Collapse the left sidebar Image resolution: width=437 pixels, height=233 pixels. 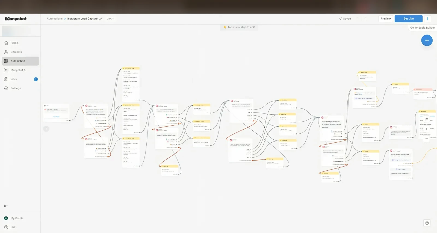[x=6, y=206]
